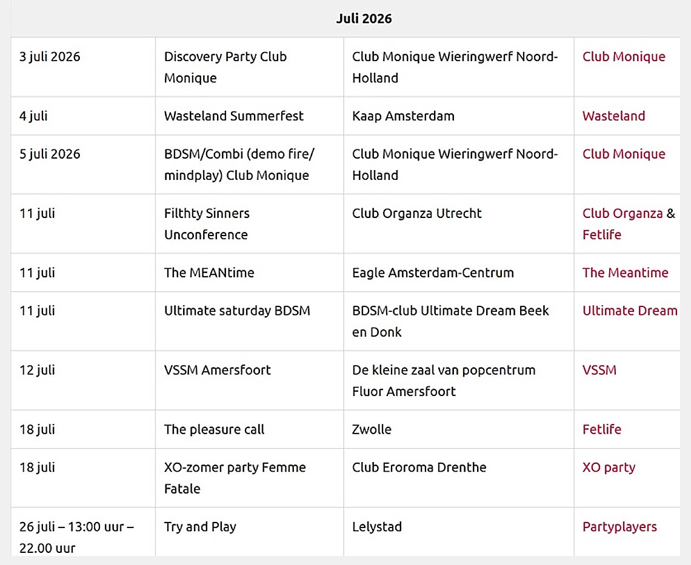This screenshot has height=565, width=691.
Task: Open the Ultimate Dream link
Action: click(630, 311)
